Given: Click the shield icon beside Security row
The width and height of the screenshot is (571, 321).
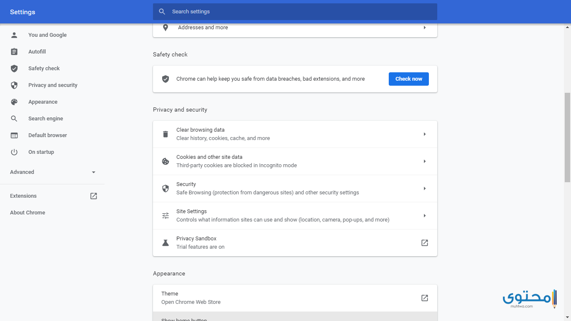Looking at the screenshot, I should [166, 189].
